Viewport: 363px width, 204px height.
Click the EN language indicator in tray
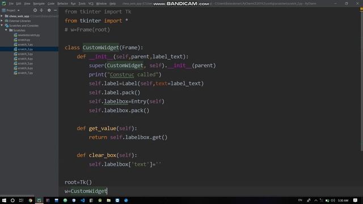pyautogui.click(x=300, y=200)
